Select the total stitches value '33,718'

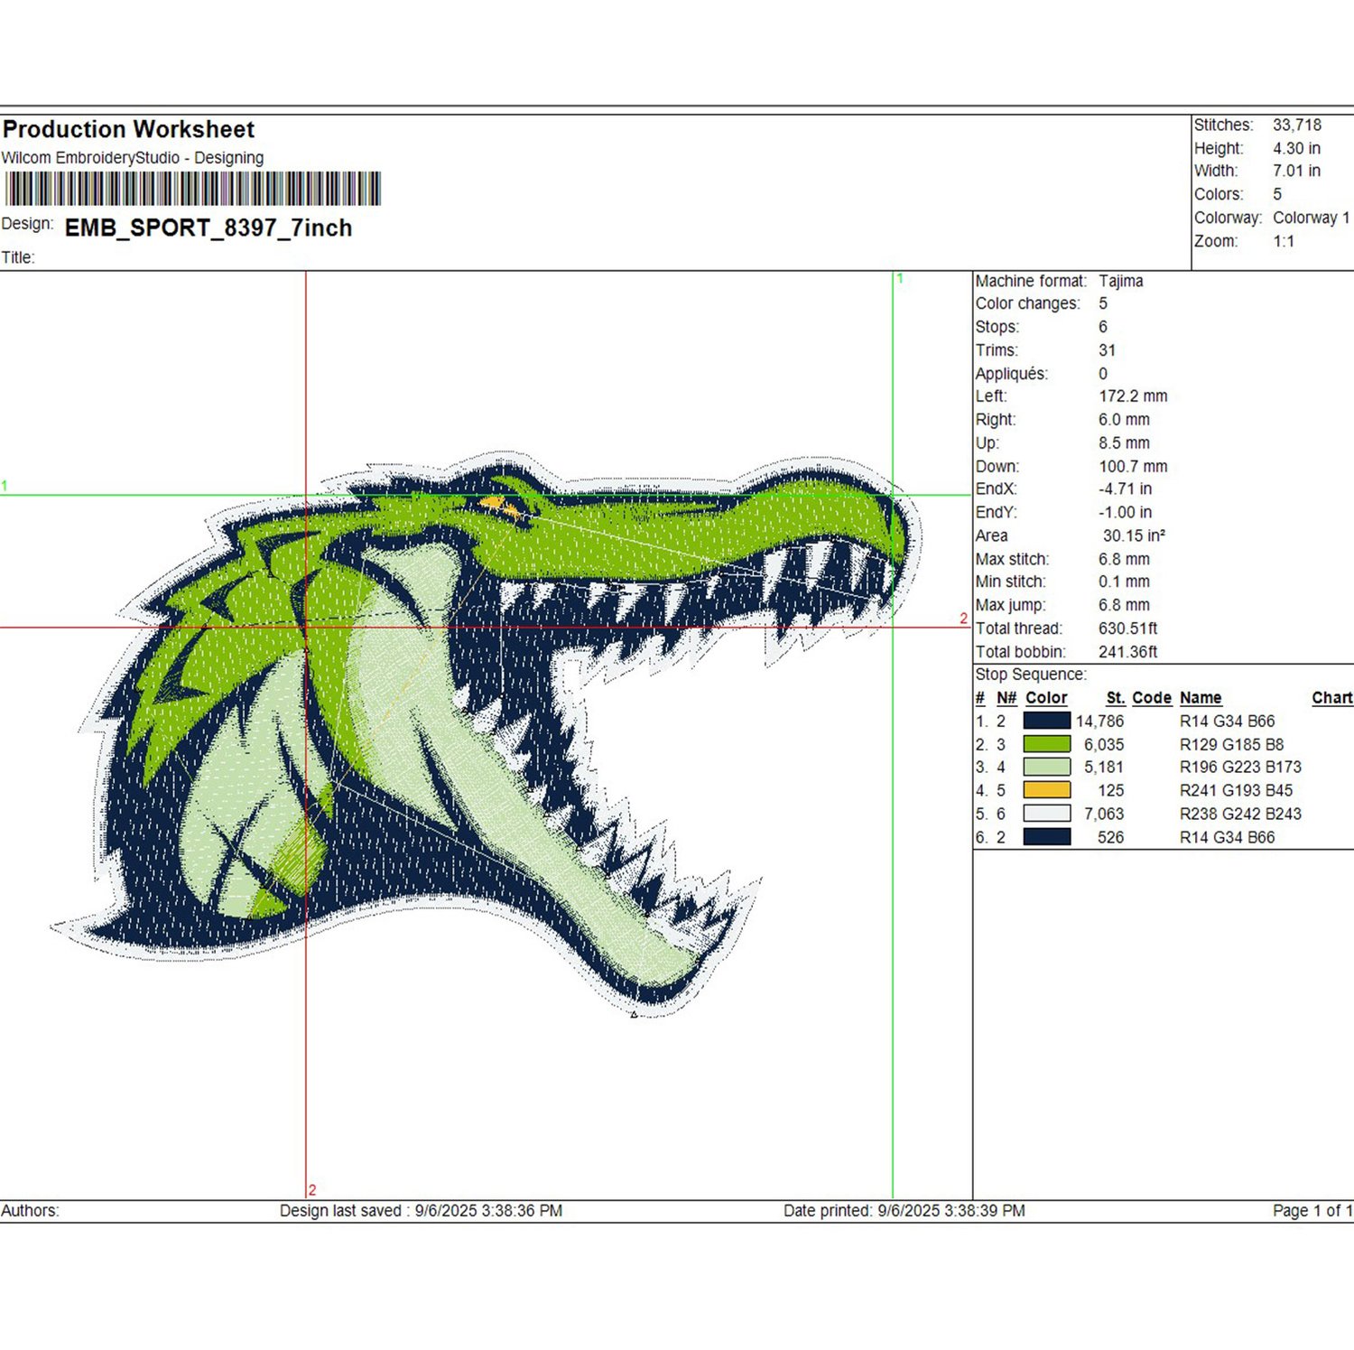(1297, 125)
